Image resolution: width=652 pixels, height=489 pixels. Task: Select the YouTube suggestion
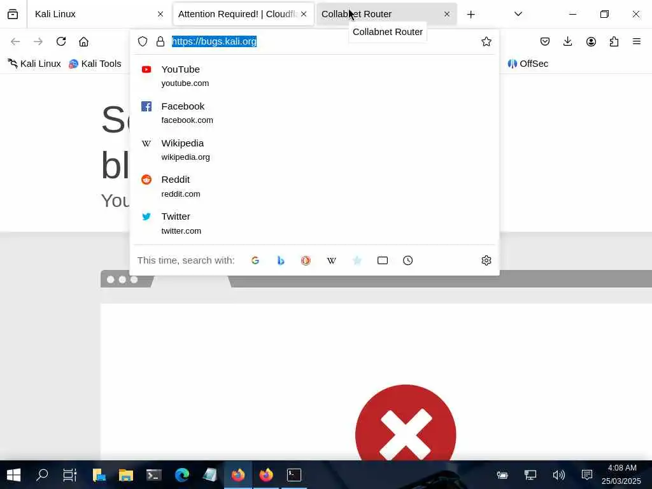click(x=315, y=76)
